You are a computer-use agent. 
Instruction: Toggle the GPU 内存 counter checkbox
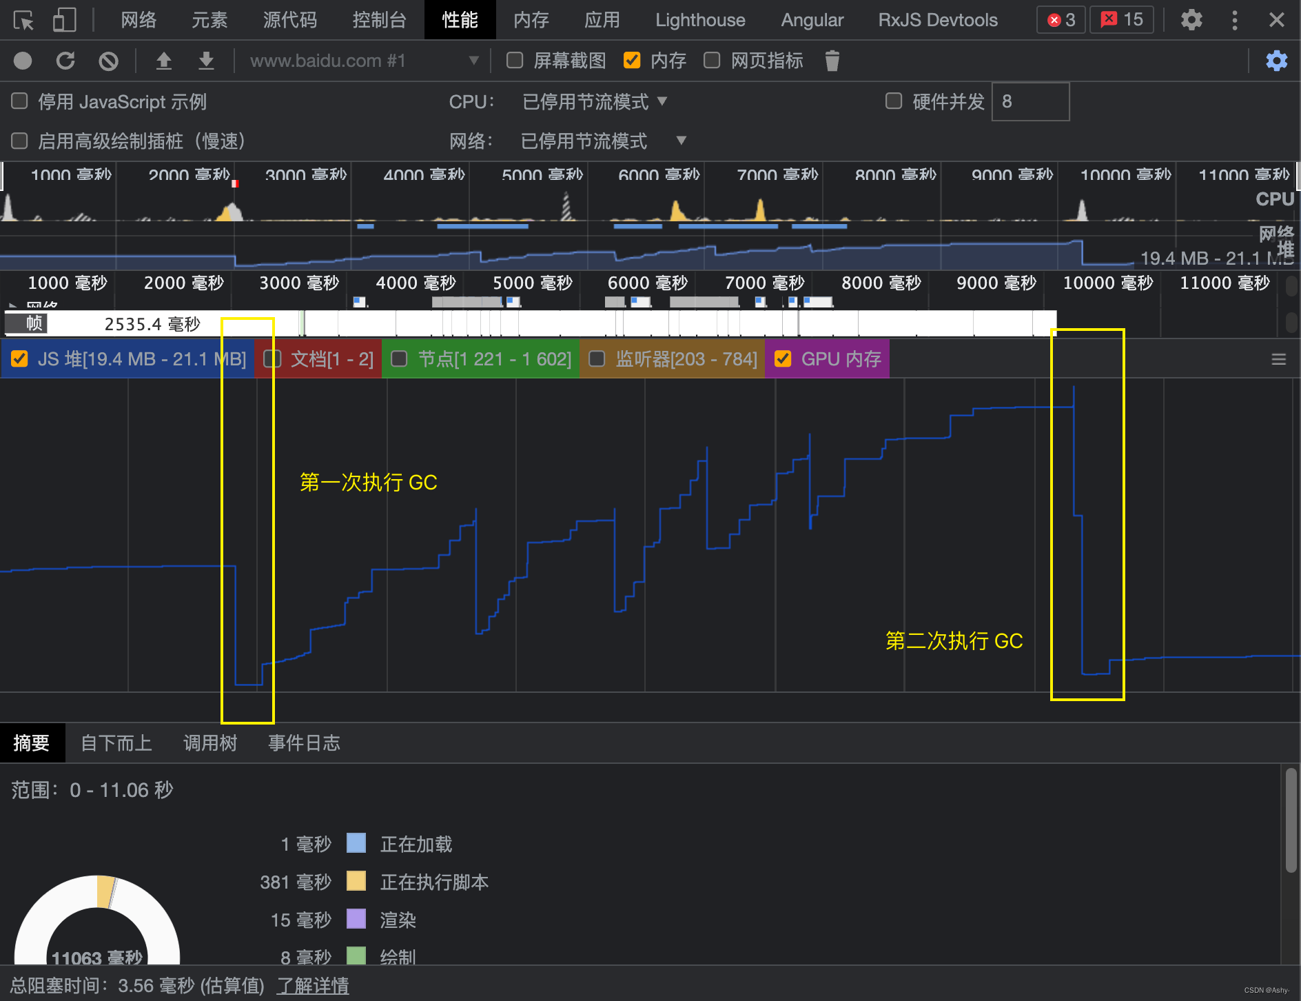pyautogui.click(x=783, y=358)
